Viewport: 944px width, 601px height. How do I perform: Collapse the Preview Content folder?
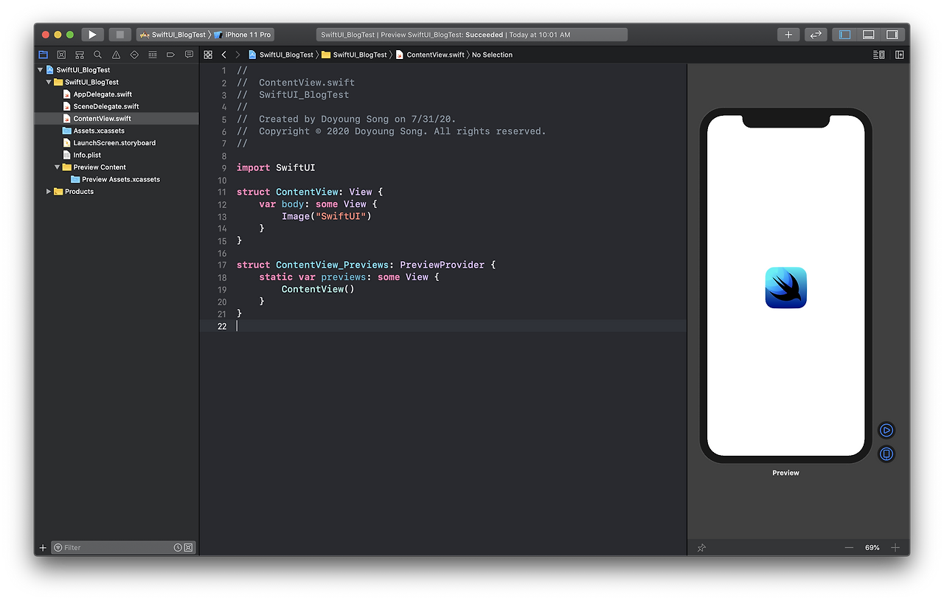pyautogui.click(x=57, y=167)
